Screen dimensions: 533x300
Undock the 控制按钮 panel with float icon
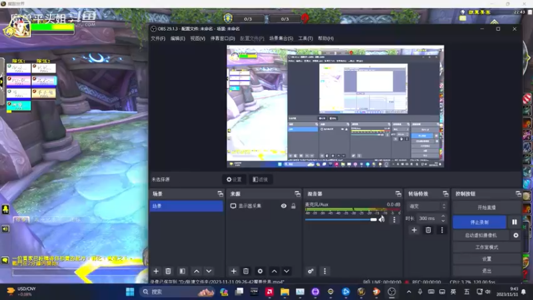518,194
